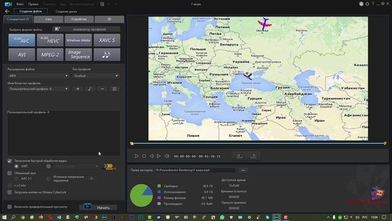
Task: Show hidden system tray icons
Action: click(x=328, y=217)
